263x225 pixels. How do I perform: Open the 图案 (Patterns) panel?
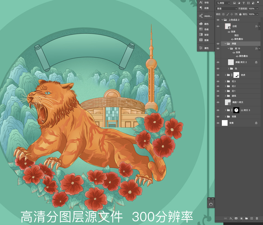point(204,40)
